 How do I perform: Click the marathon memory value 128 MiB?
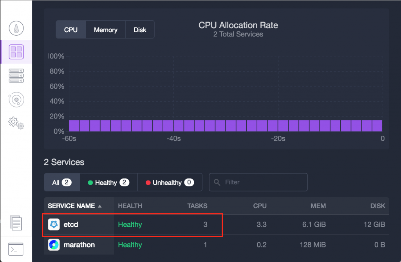[x=313, y=245]
